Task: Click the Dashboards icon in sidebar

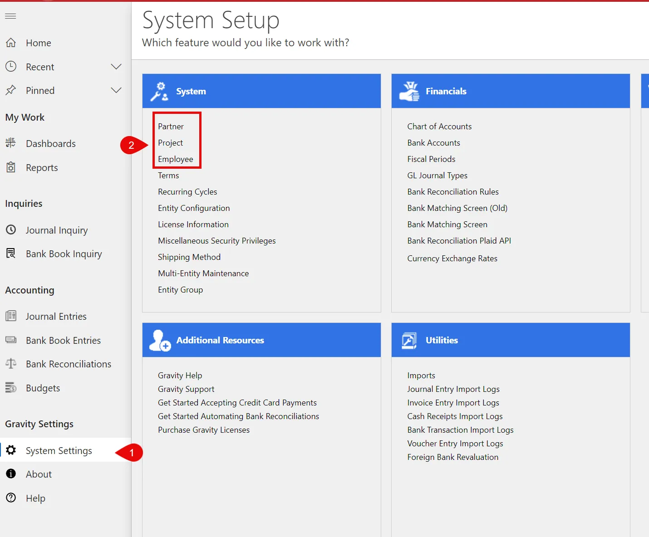Action: (11, 143)
